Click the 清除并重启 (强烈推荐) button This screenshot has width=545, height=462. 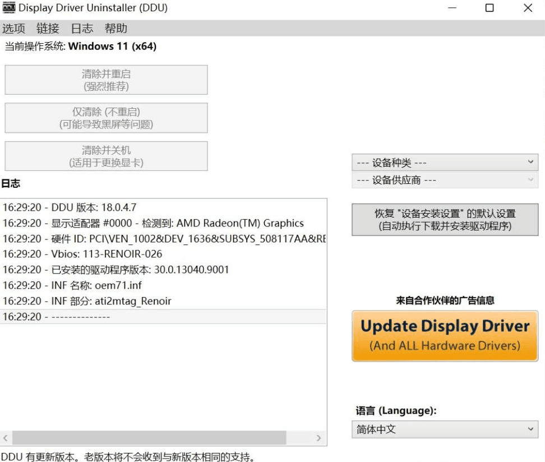pyautogui.click(x=106, y=80)
